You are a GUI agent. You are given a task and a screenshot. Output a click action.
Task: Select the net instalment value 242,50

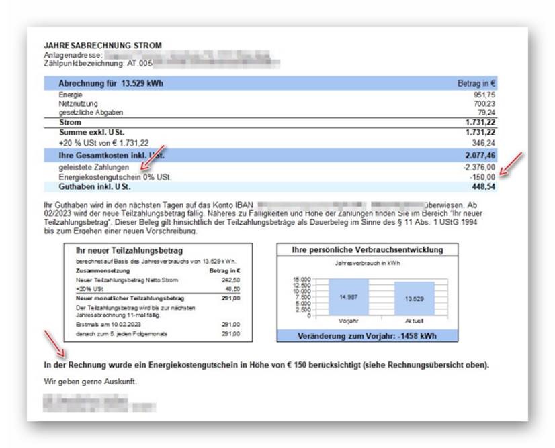[x=230, y=280]
